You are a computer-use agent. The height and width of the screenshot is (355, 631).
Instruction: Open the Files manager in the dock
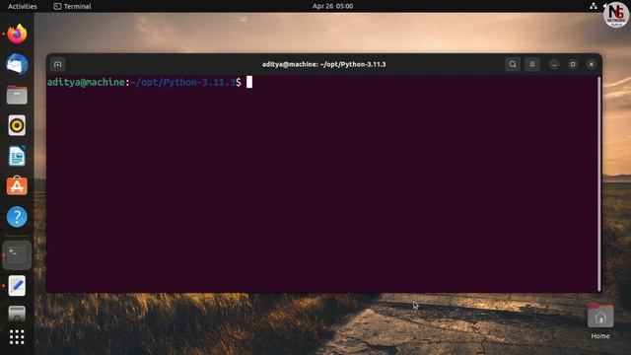[17, 95]
